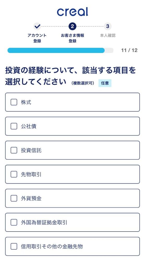Click the アカウント登録 step label
Viewport: 145px width, 267px height.
pos(37,38)
